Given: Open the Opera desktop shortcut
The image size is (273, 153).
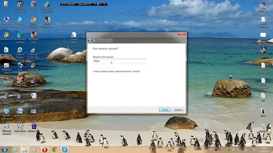Looking at the screenshot, I should (x=34, y=6).
